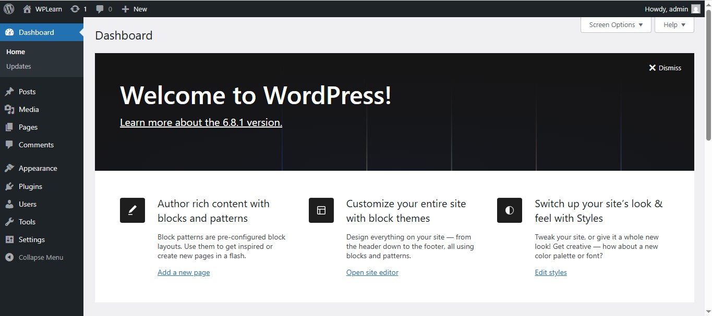
Task: Click the WordPress logo icon
Action: coord(9,9)
